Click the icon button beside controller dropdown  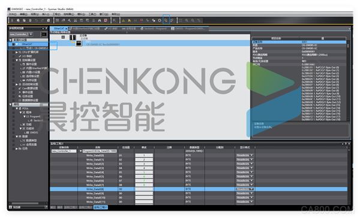(x=43, y=34)
